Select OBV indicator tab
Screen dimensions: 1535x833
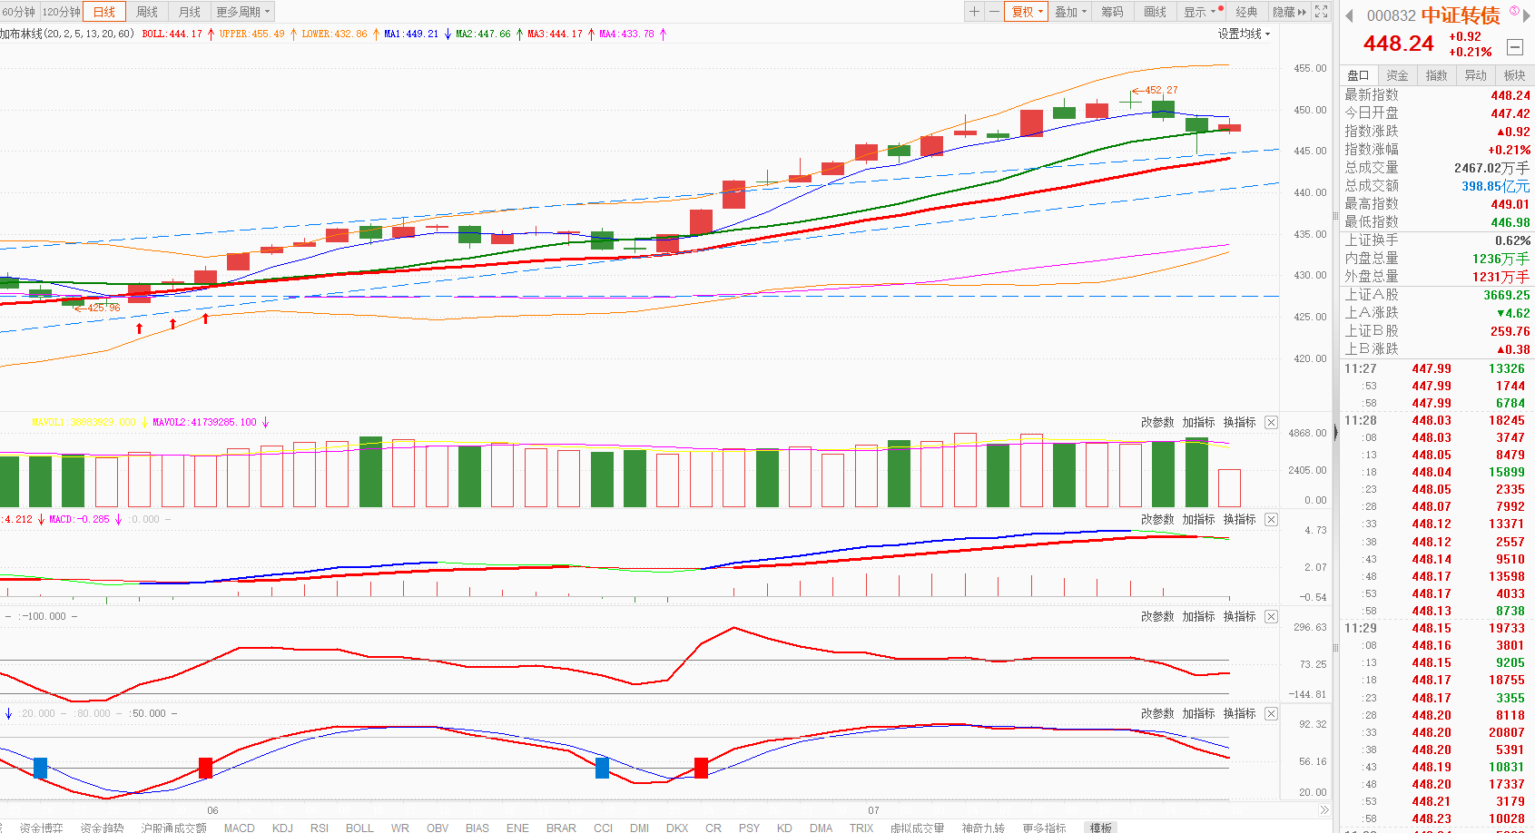[438, 828]
